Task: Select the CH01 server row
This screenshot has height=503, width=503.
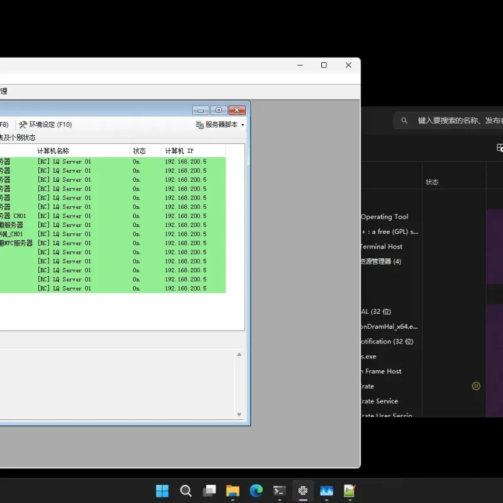Action: pyautogui.click(x=113, y=216)
